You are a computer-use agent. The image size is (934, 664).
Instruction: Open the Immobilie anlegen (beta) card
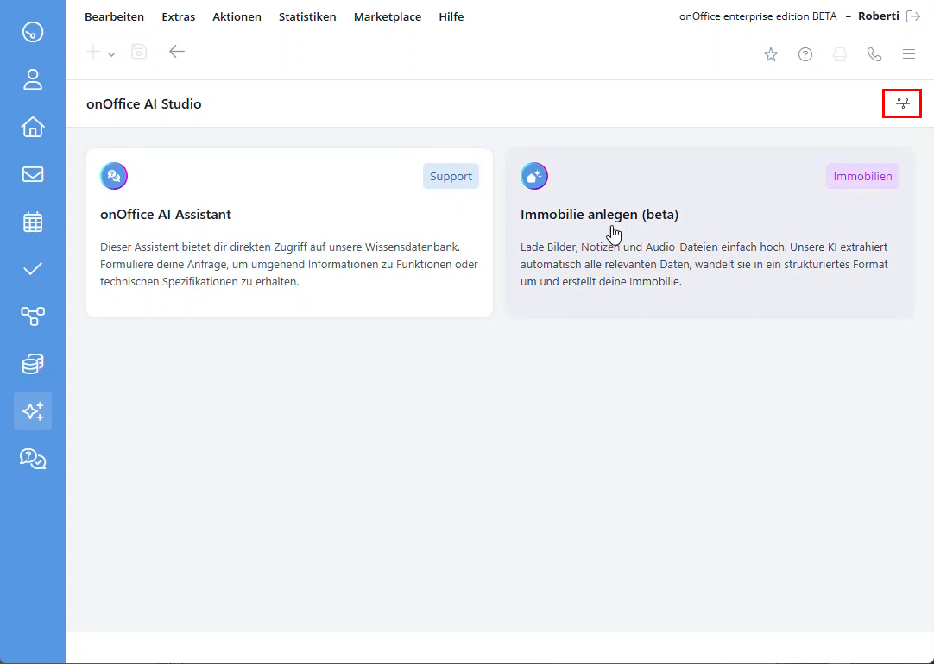[709, 233]
